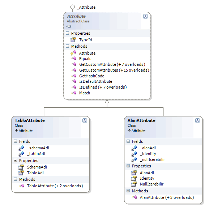
Task: Click the GetCustomAttributes method icon
Action: [74, 70]
